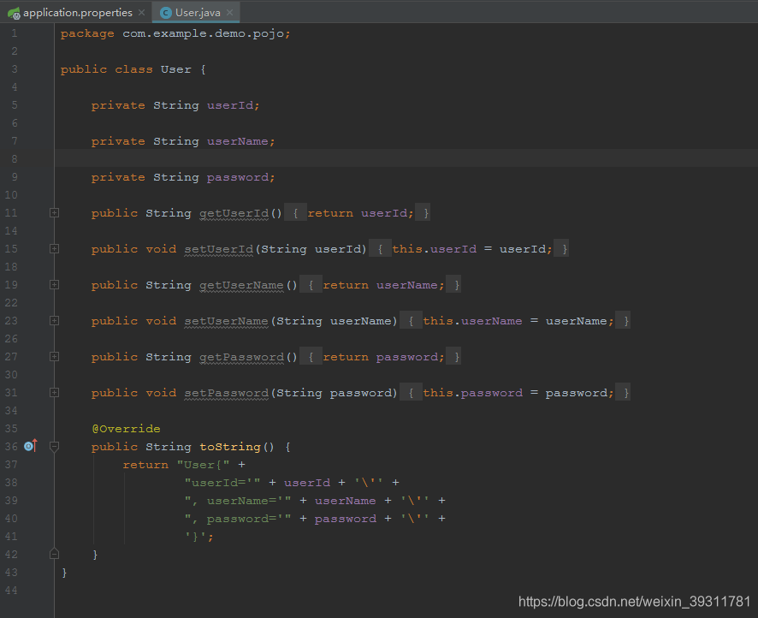Click the getUserName method name

point(242,285)
